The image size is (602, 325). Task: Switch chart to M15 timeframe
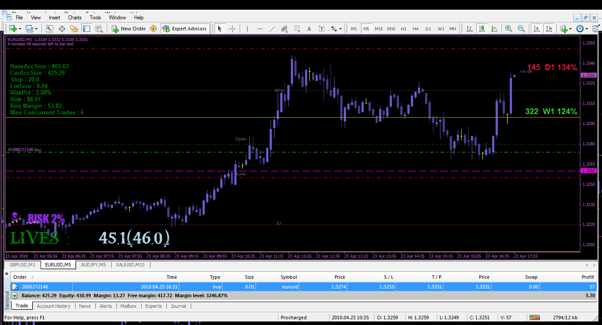coord(379,29)
